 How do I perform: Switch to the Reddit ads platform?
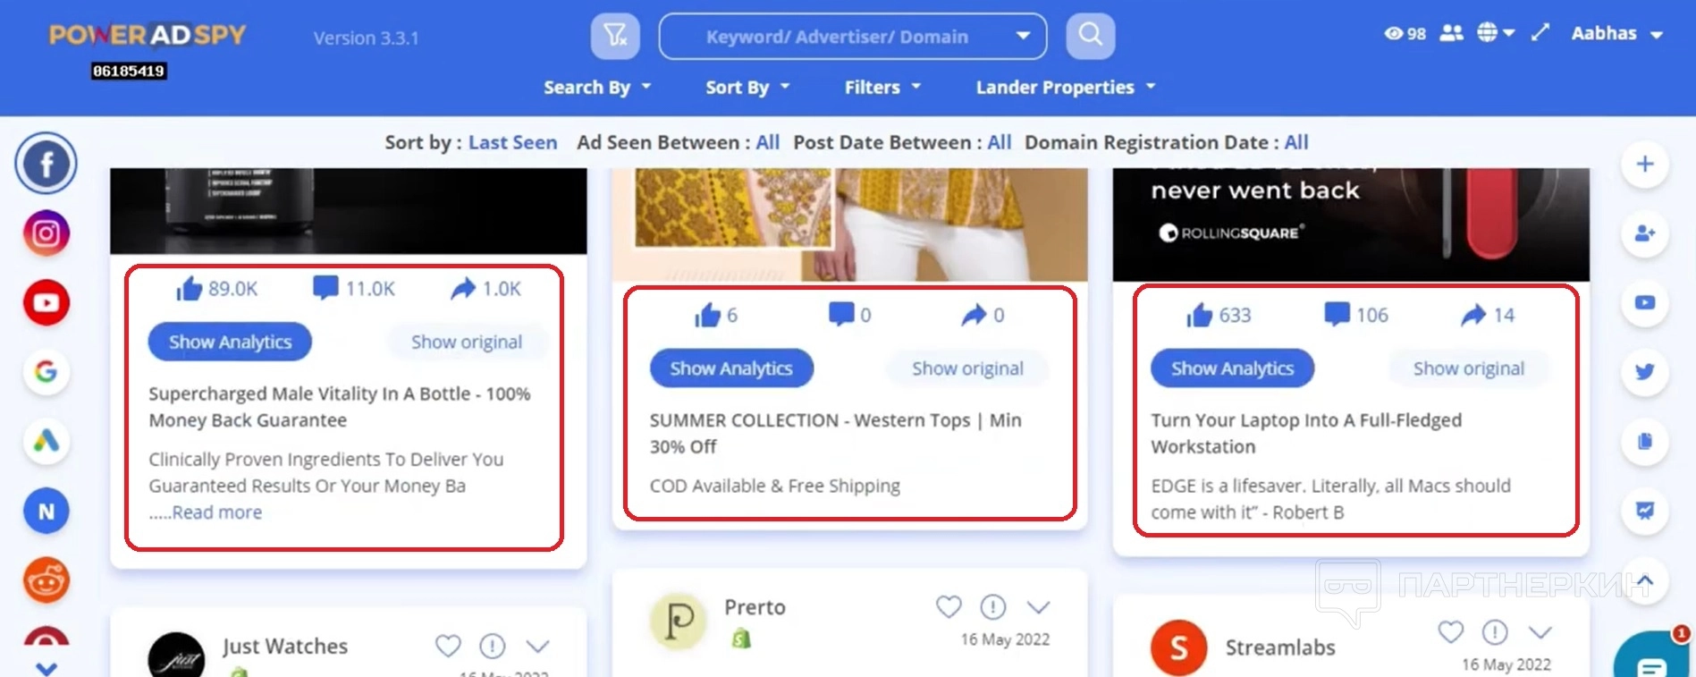(46, 580)
